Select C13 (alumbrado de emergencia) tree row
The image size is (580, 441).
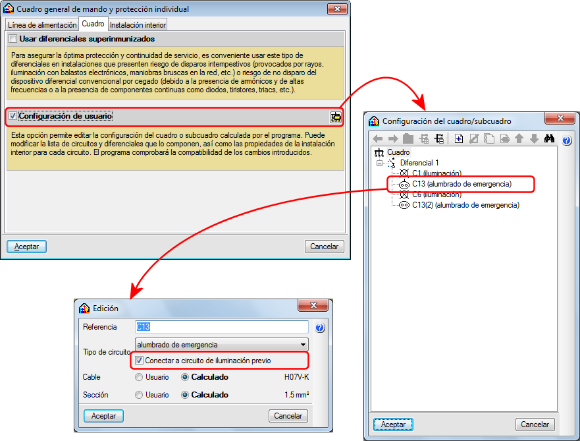(462, 184)
